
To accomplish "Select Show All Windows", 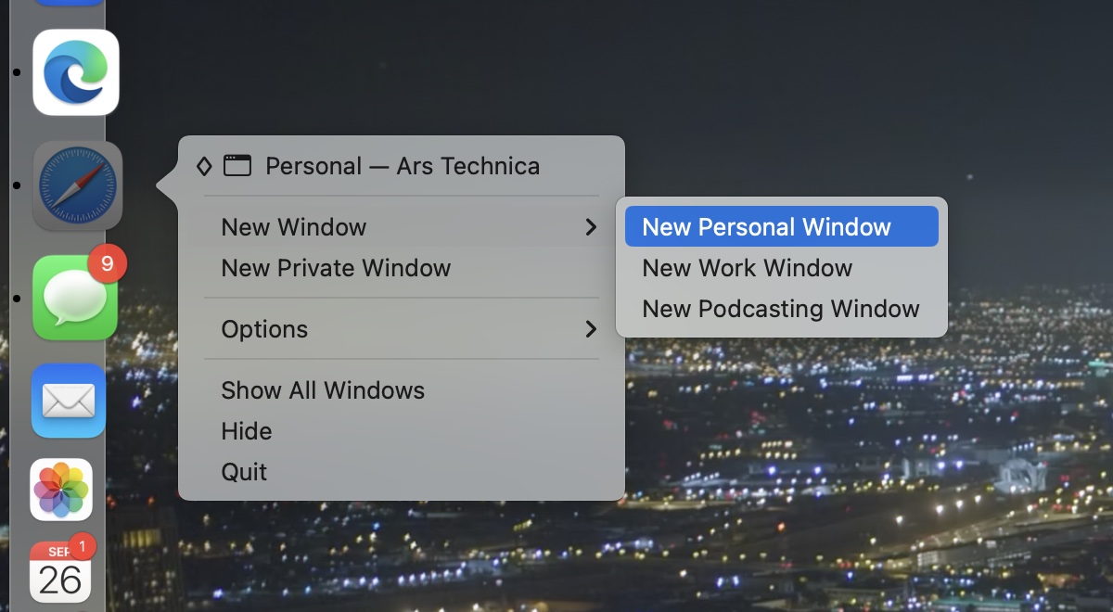I will pos(323,390).
